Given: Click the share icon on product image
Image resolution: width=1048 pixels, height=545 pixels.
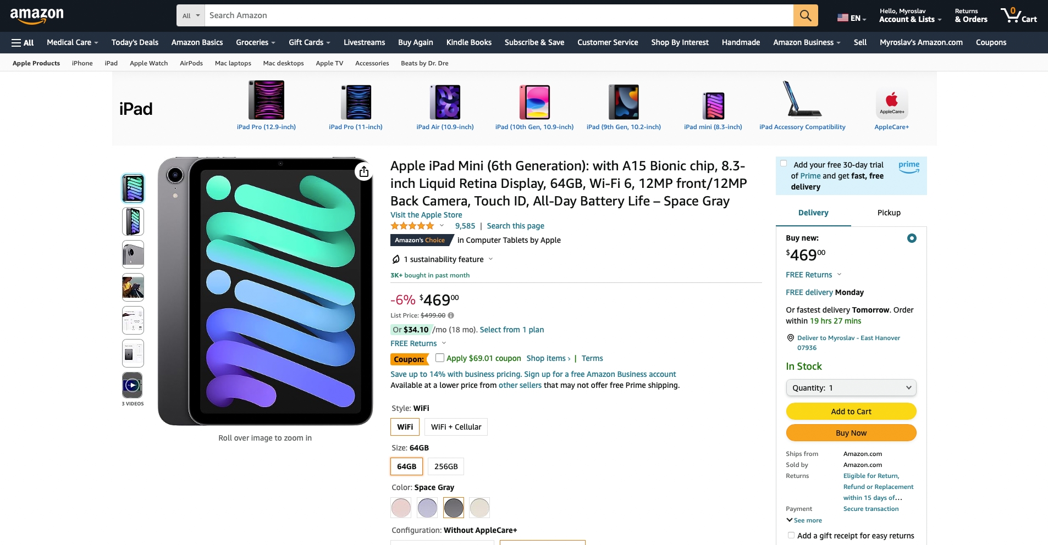Looking at the screenshot, I should click(364, 172).
